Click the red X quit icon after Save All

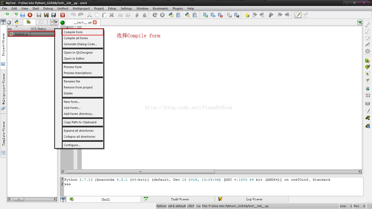[63, 15]
